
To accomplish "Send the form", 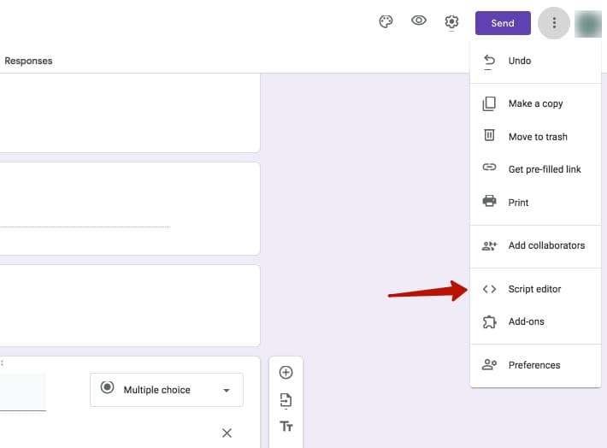I will pos(503,23).
